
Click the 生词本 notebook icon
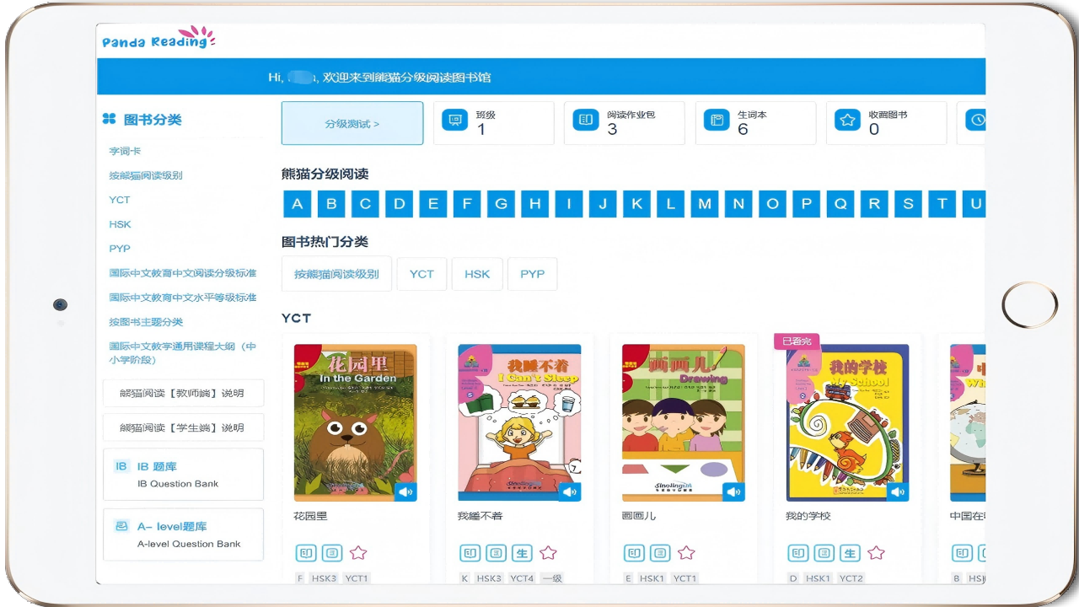point(717,121)
